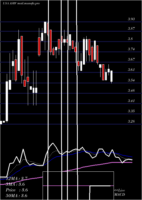Click the 3.61 price axis label
142x200 pixels.
pos(131,70)
